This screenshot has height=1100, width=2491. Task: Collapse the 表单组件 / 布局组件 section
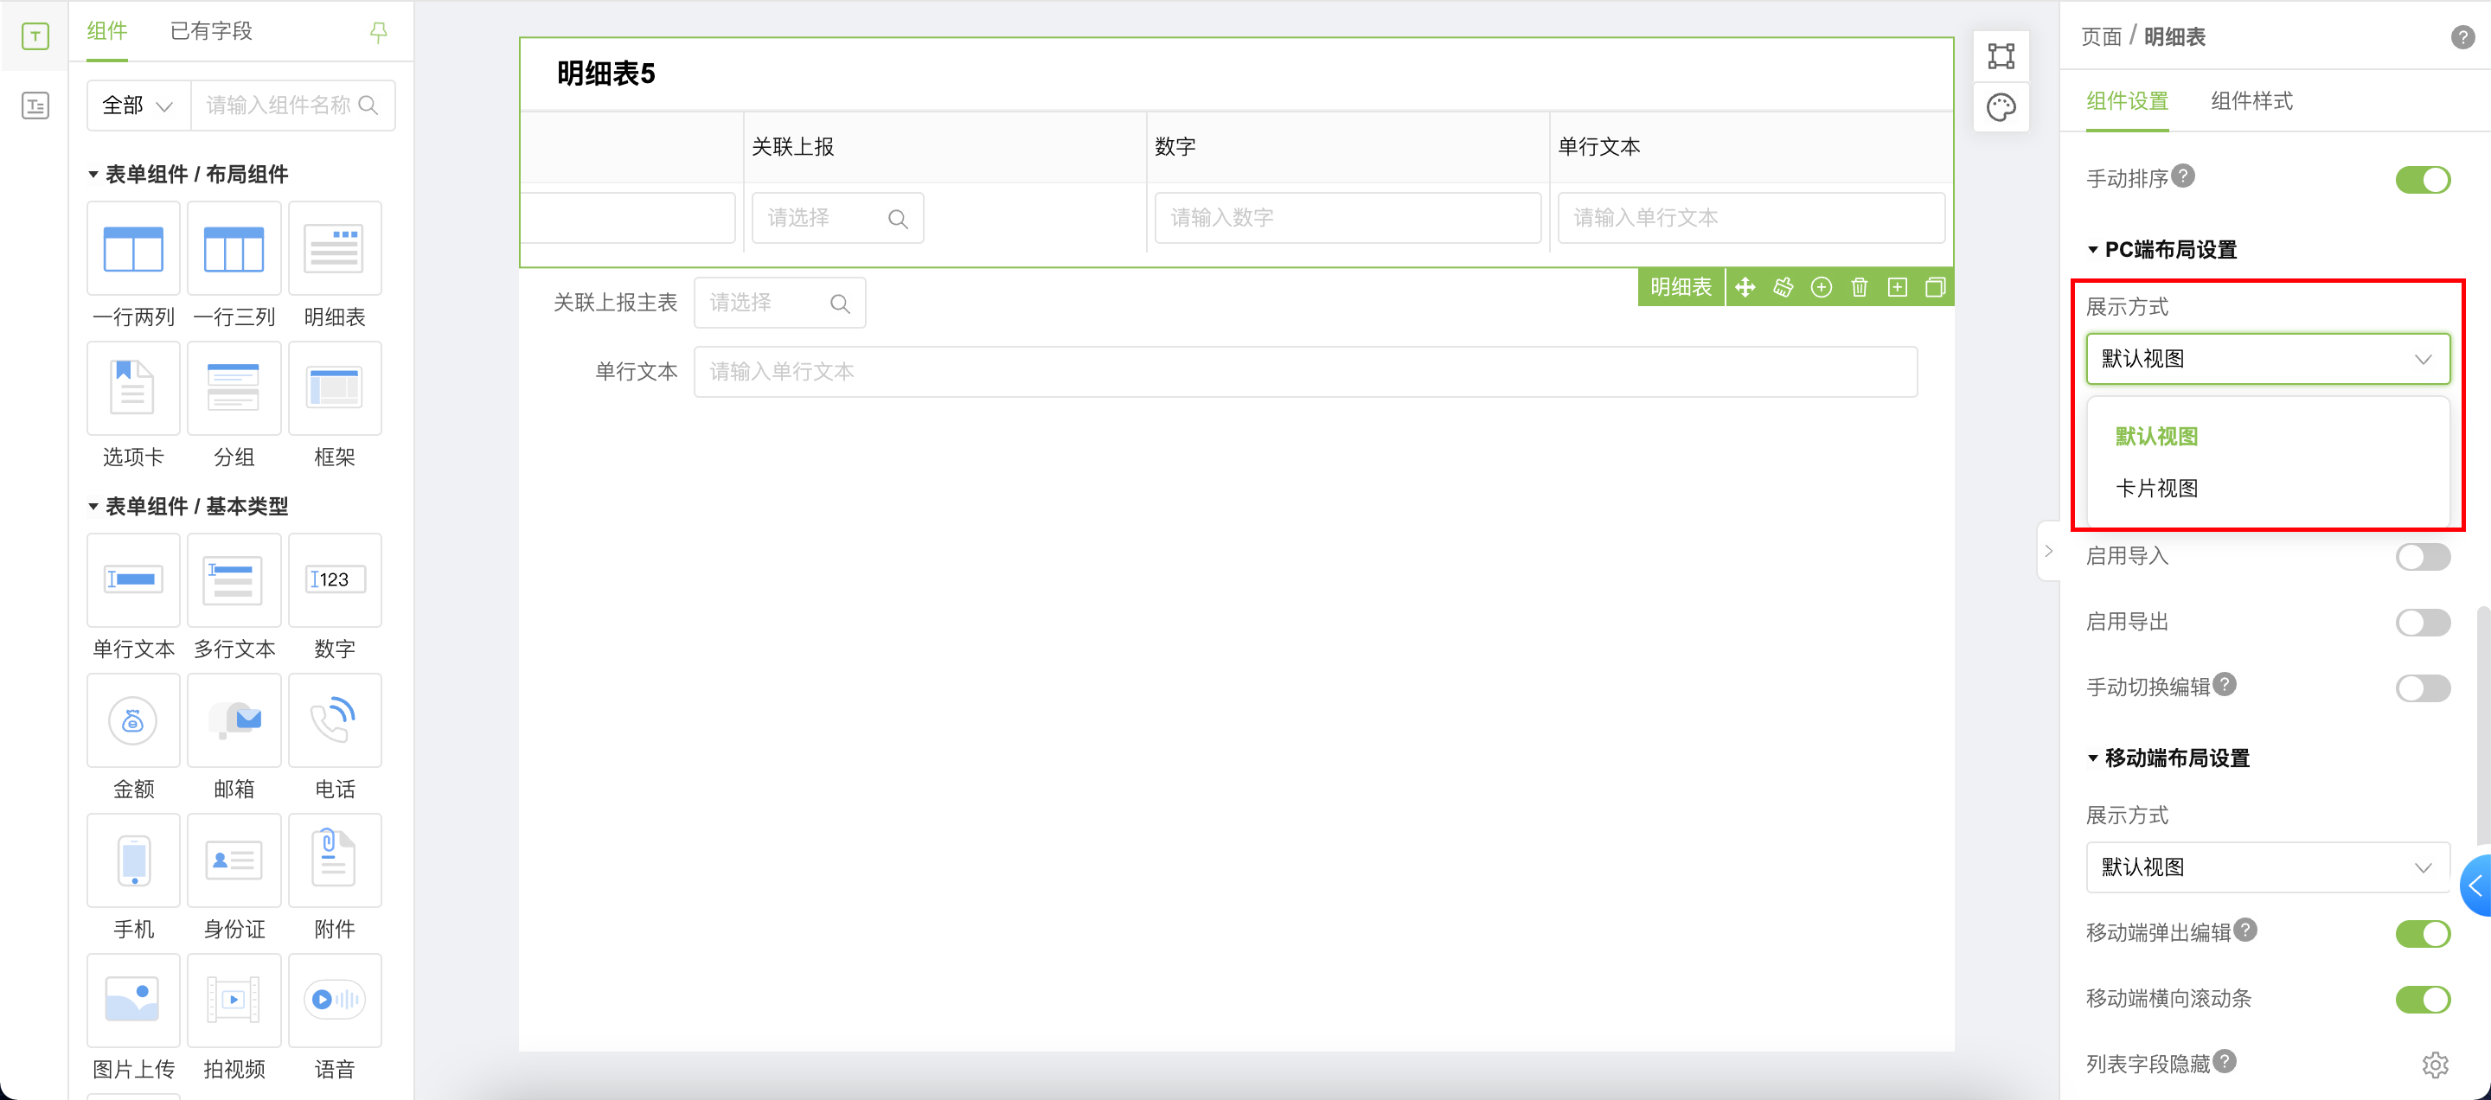coord(93,175)
